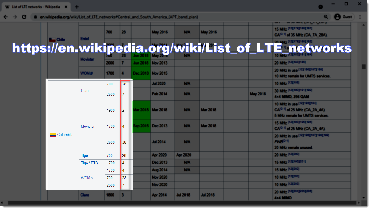Open reference [202] next to 15 MHz

point(296,169)
